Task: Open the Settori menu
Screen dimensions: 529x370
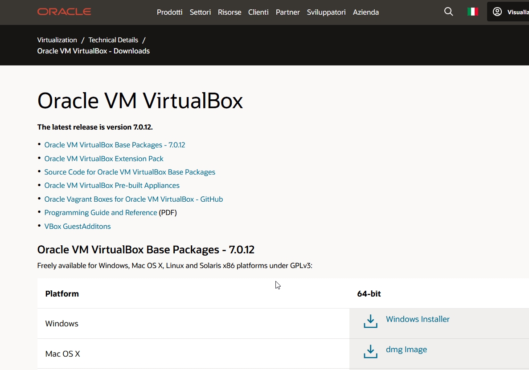Action: 200,12
